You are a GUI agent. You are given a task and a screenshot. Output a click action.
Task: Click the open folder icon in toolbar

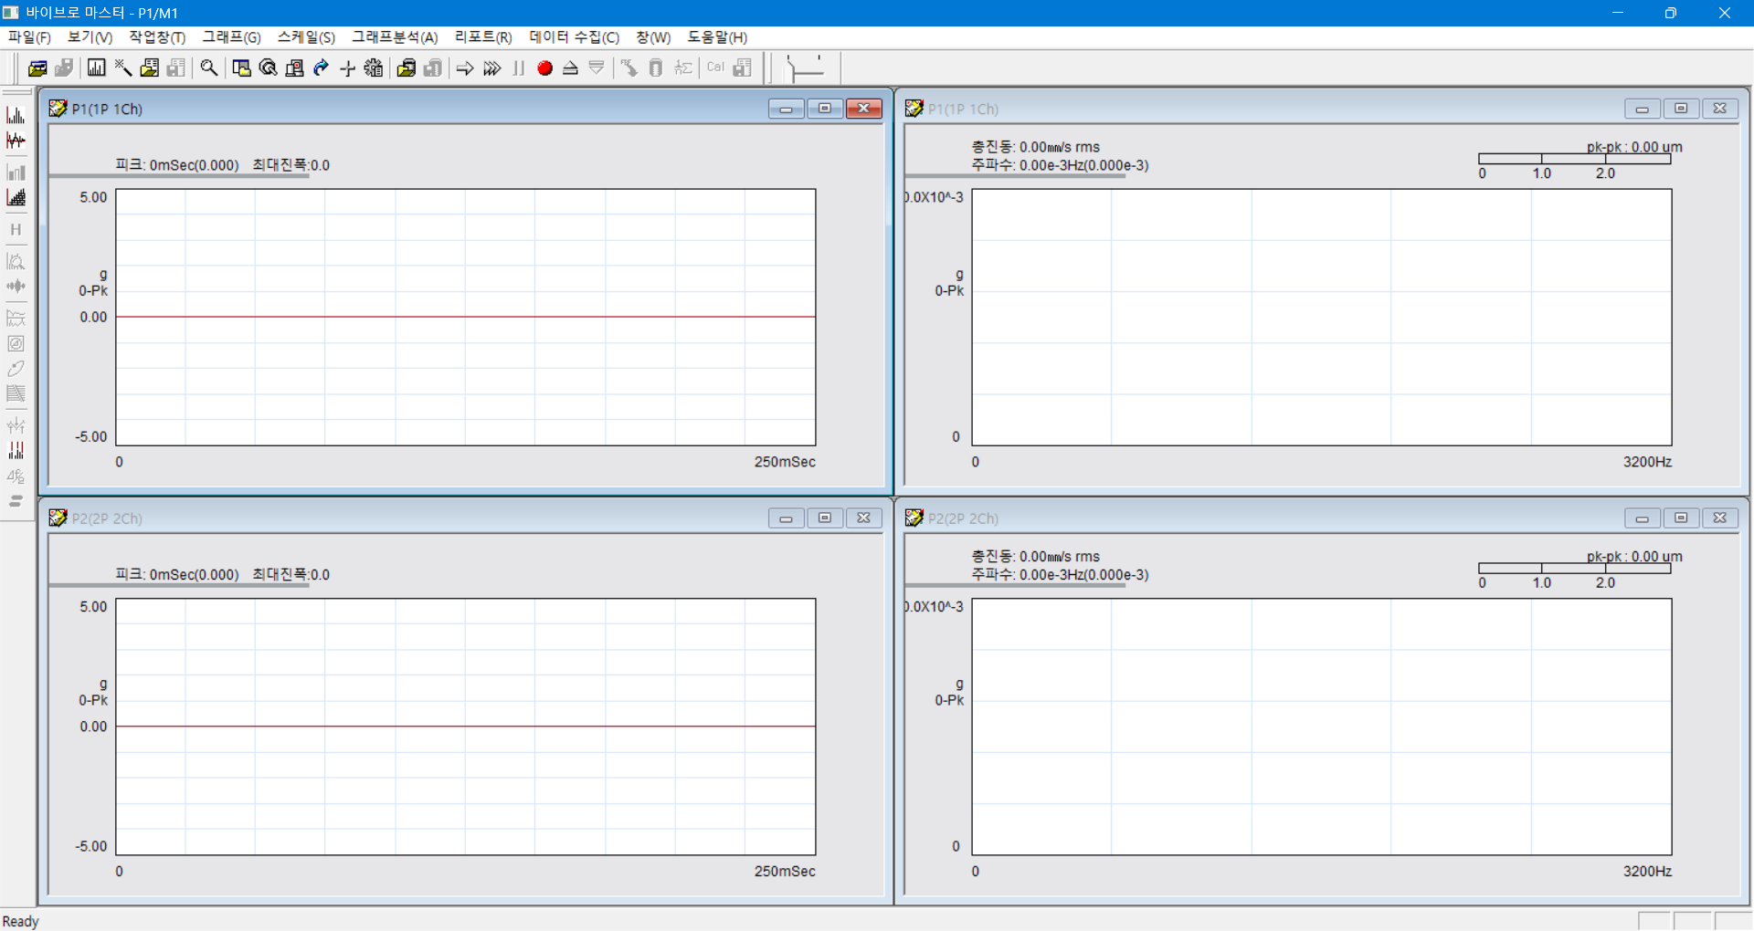point(37,68)
